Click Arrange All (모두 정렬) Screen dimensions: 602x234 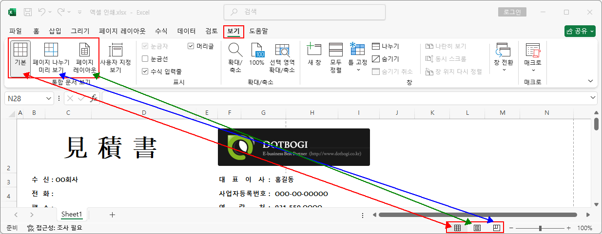pos(336,58)
